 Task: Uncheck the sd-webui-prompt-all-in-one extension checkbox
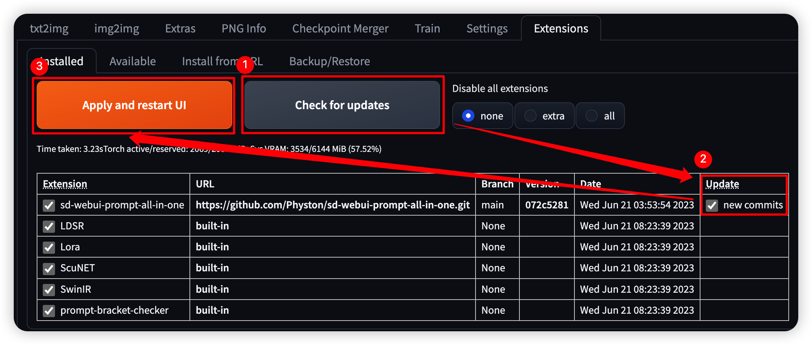tap(49, 205)
